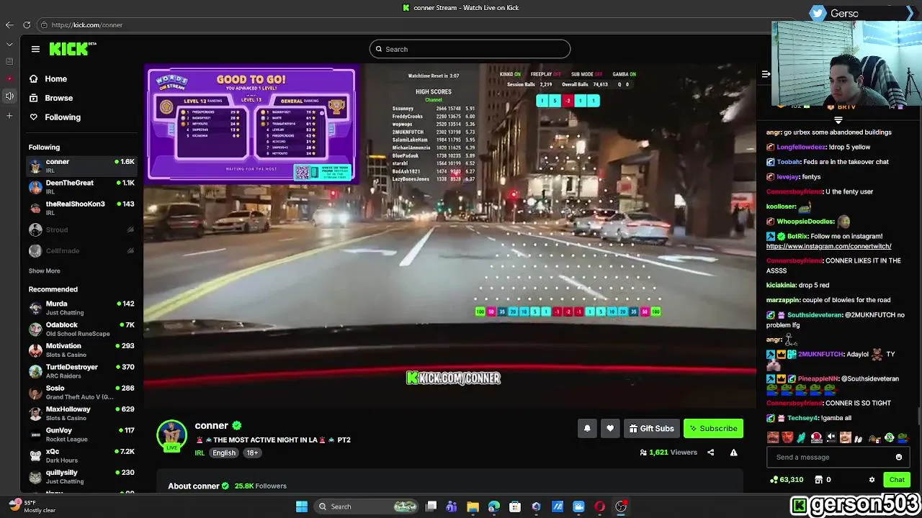
Task: Click the 18+ tag below stream title
Action: point(252,453)
